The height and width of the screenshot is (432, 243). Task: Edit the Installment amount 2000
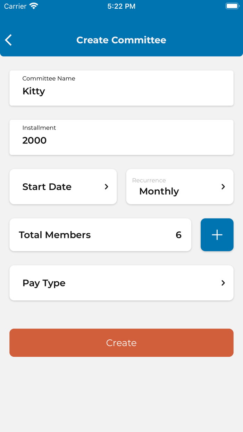[34, 141]
